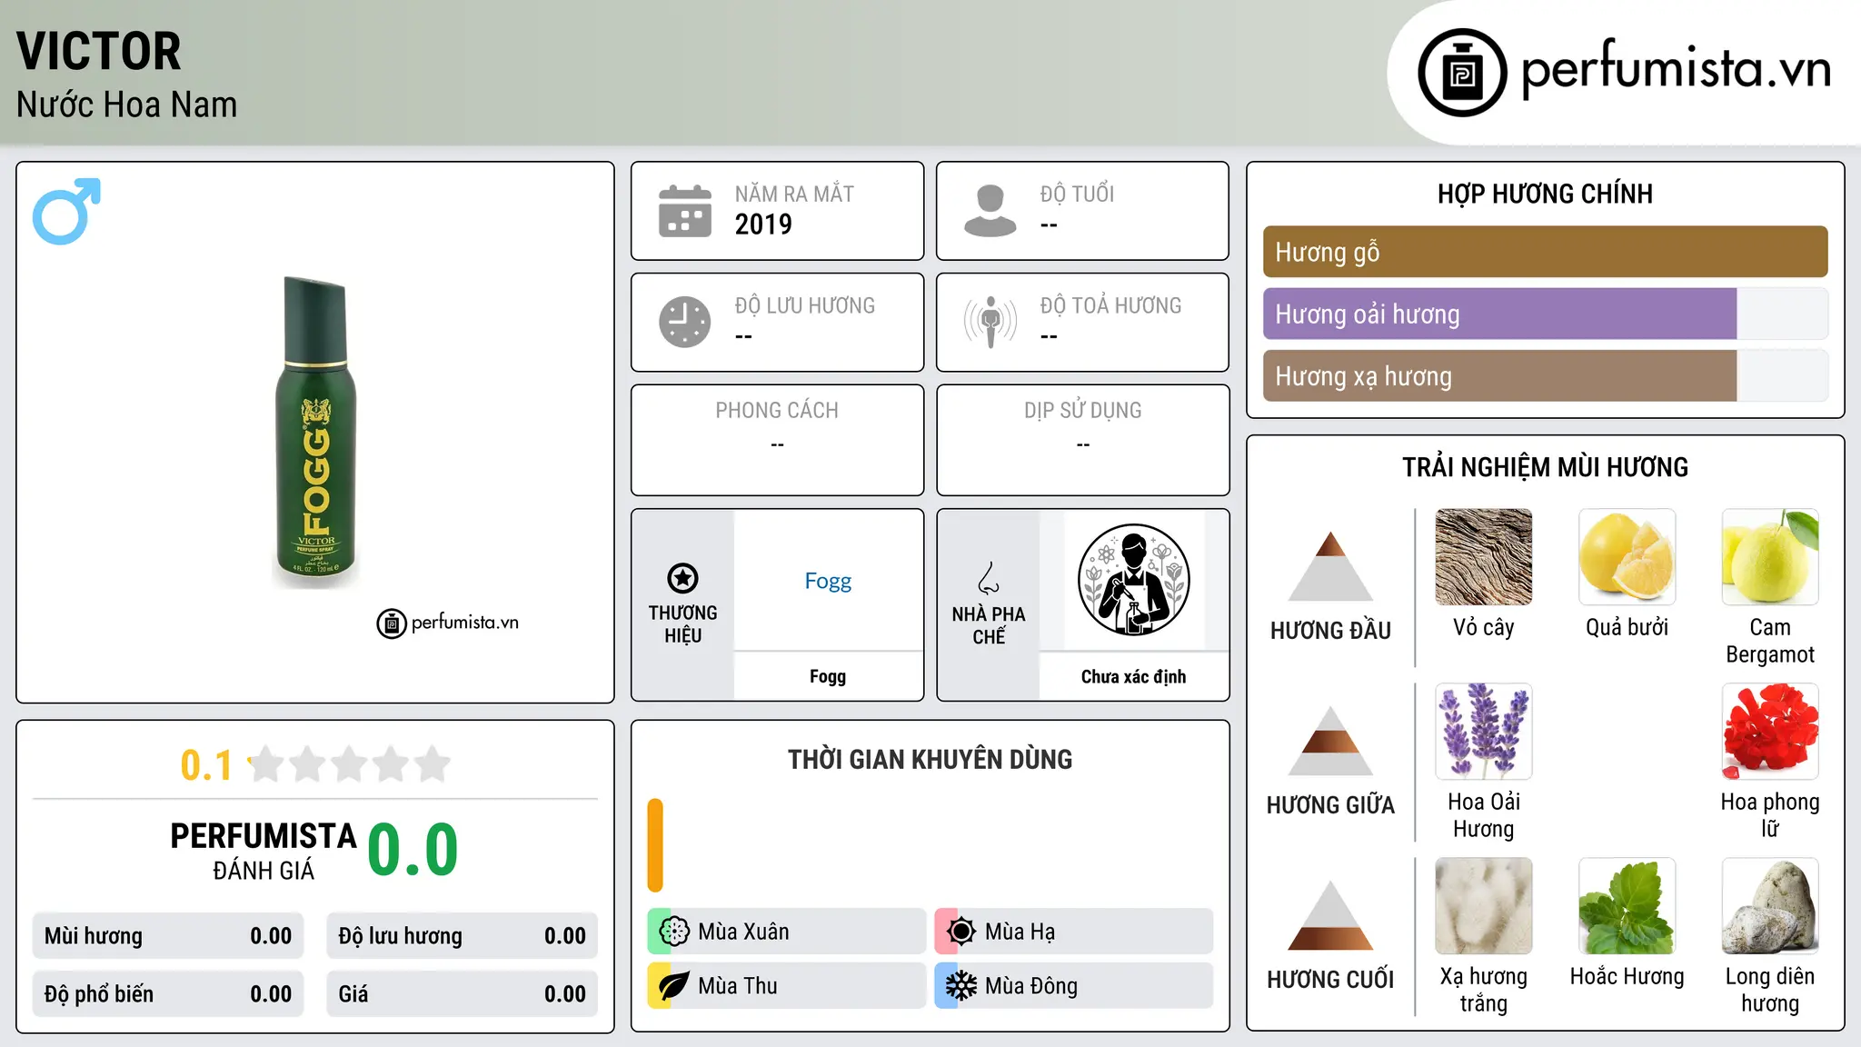This screenshot has height=1047, width=1861.
Task: Click the Hương xạ hương accord bar
Action: coord(1545,376)
